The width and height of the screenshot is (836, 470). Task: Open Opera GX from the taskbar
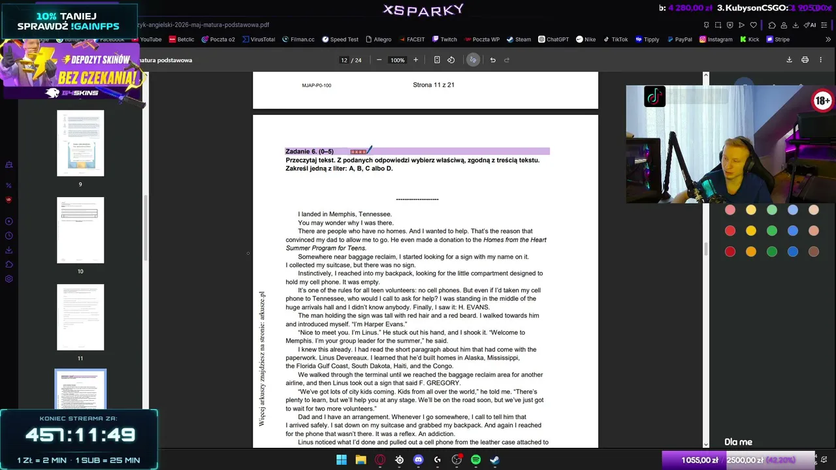click(x=380, y=460)
